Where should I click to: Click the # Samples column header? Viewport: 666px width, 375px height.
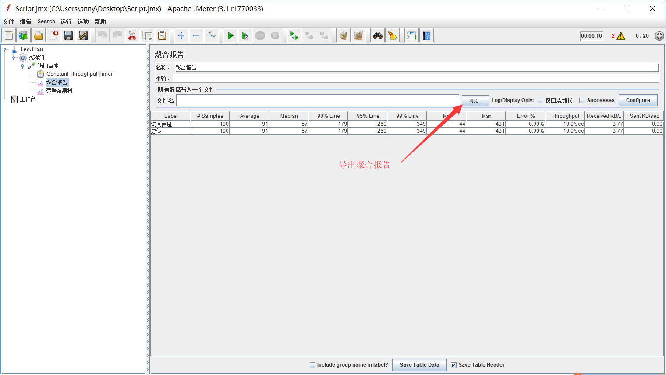point(210,116)
